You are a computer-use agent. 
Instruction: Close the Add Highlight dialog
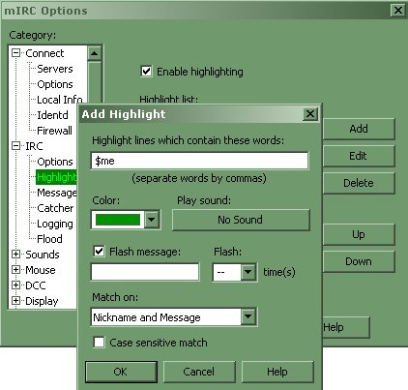pos(310,113)
